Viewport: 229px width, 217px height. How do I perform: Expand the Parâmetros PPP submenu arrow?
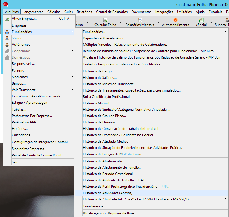pyautogui.click(x=72, y=122)
